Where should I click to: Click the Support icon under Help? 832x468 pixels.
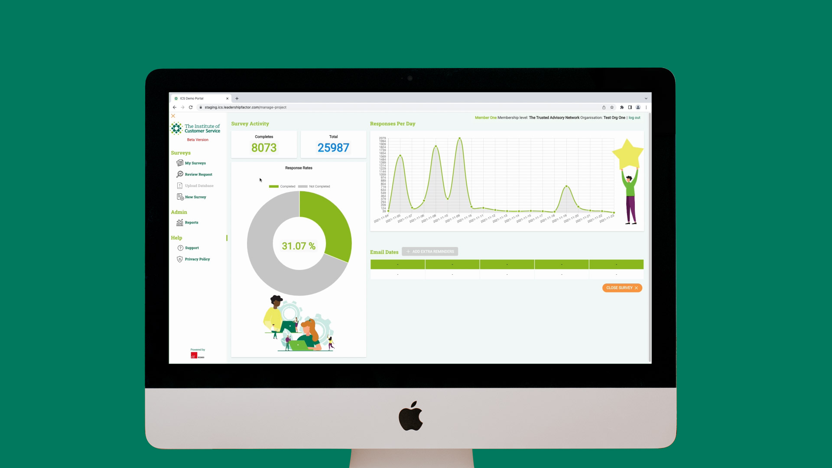coord(180,248)
